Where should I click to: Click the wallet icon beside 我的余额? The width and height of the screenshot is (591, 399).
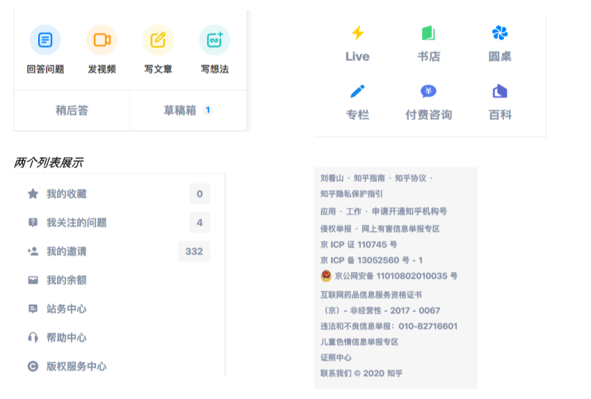[x=33, y=280]
